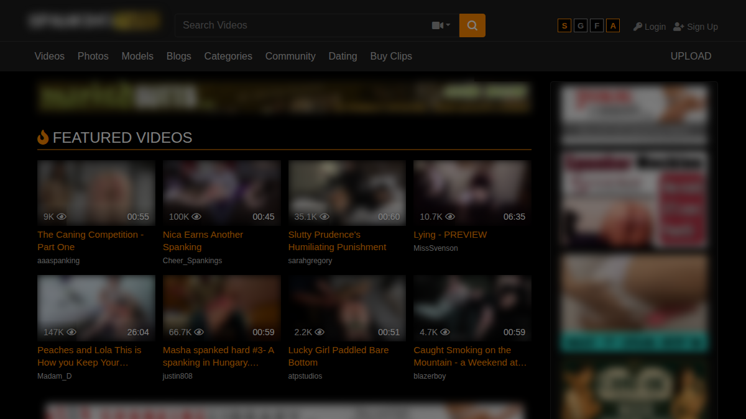Open the Sign Up link
The height and width of the screenshot is (419, 746).
tap(702, 27)
